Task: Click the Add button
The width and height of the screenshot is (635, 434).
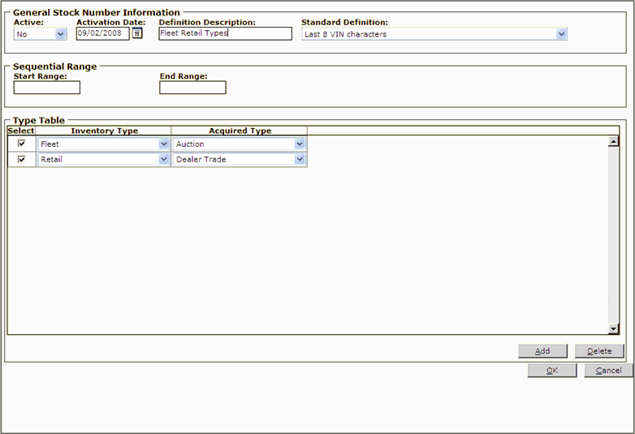Action: point(542,351)
